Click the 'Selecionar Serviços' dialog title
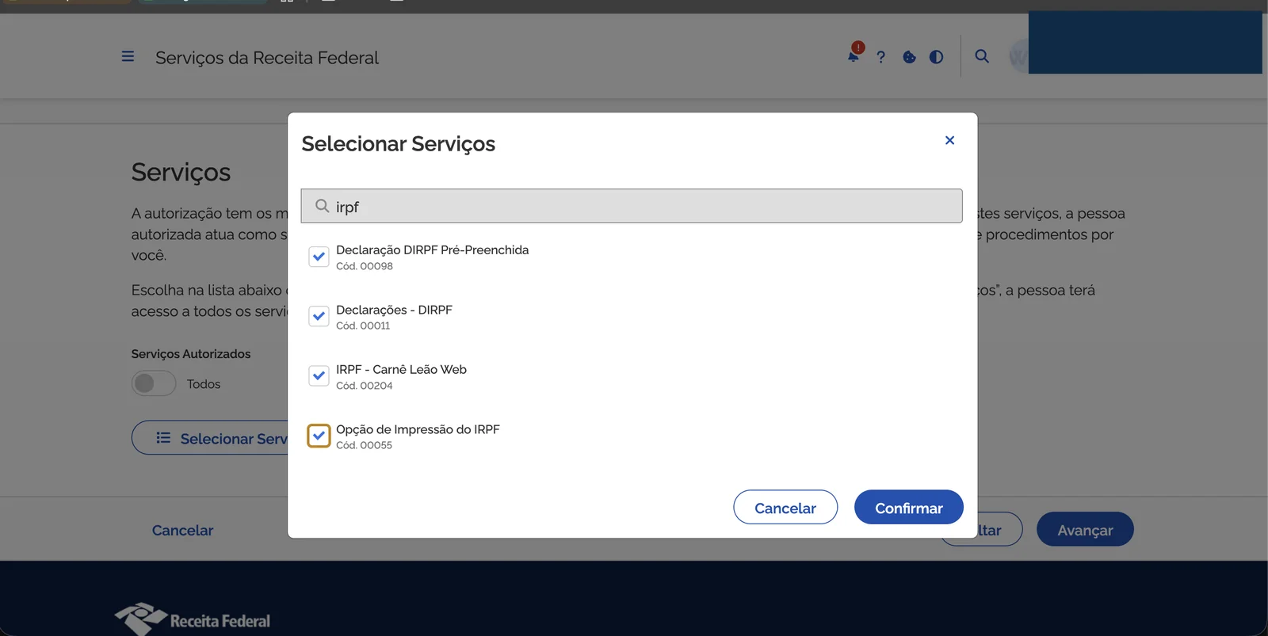Image resolution: width=1268 pixels, height=636 pixels. coord(398,143)
